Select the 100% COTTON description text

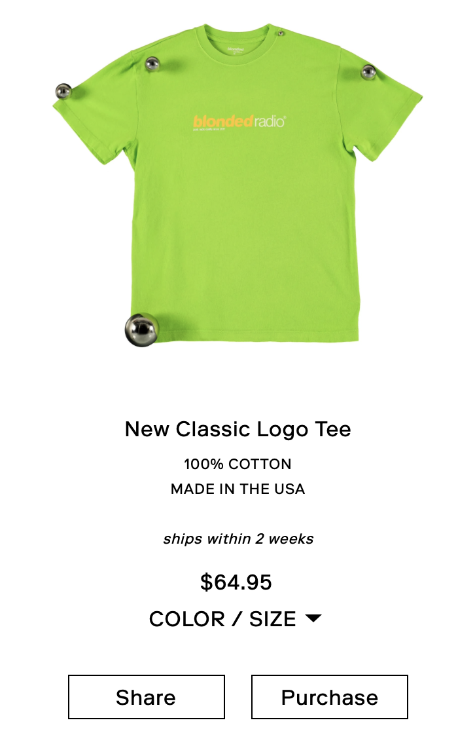point(238,464)
